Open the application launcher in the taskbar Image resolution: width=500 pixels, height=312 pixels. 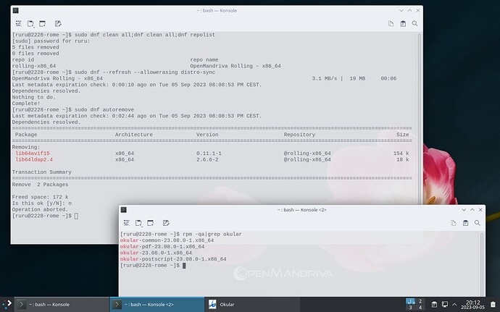coord(7,304)
